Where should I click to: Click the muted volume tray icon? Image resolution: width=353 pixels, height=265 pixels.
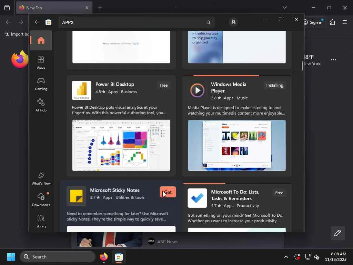[317, 257]
